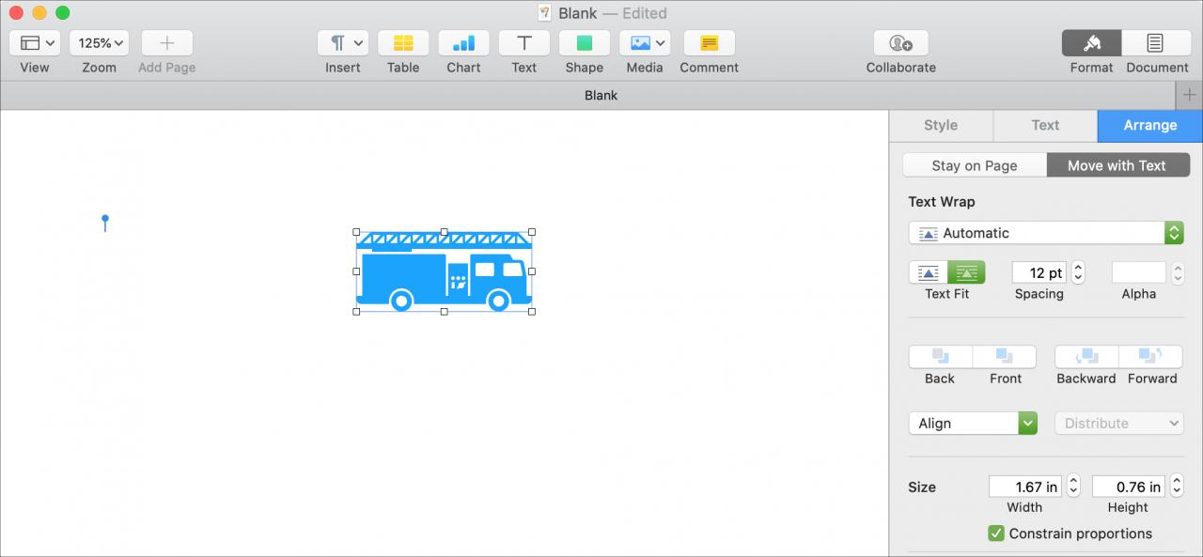
Task: Select the fire truck shape
Action: [444, 271]
